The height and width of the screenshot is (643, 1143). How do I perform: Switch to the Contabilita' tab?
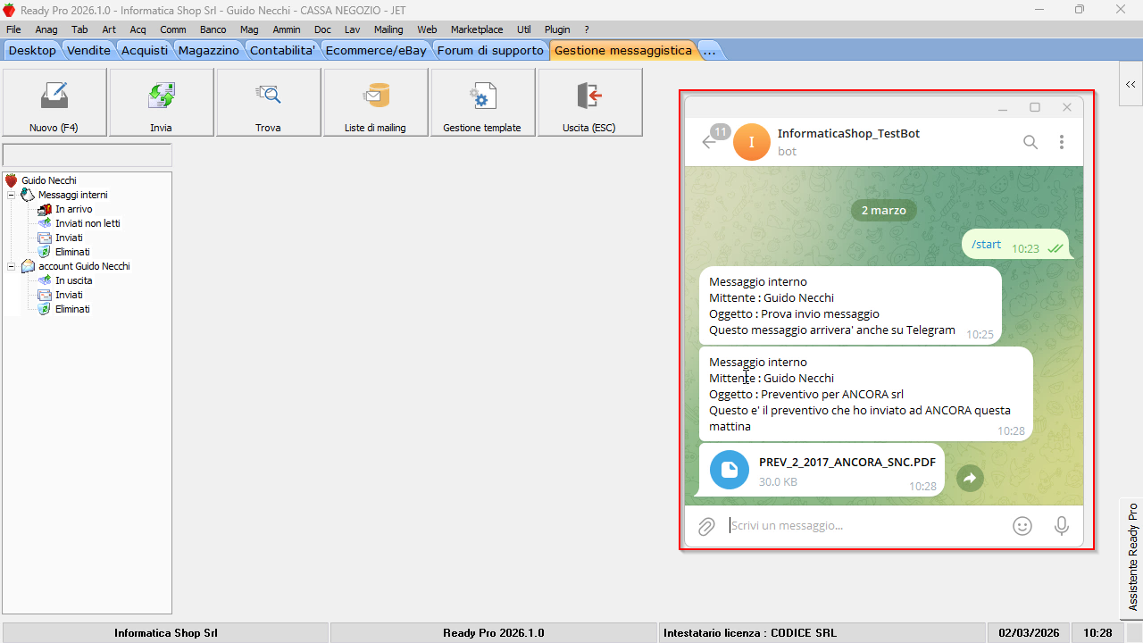tap(282, 51)
